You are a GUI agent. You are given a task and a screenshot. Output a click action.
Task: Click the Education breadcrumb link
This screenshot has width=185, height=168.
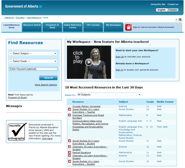pyautogui.click(x=20, y=18)
